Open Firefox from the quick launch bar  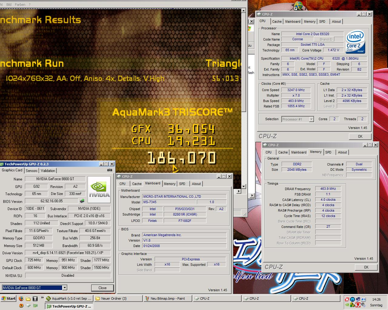pyautogui.click(x=21, y=298)
